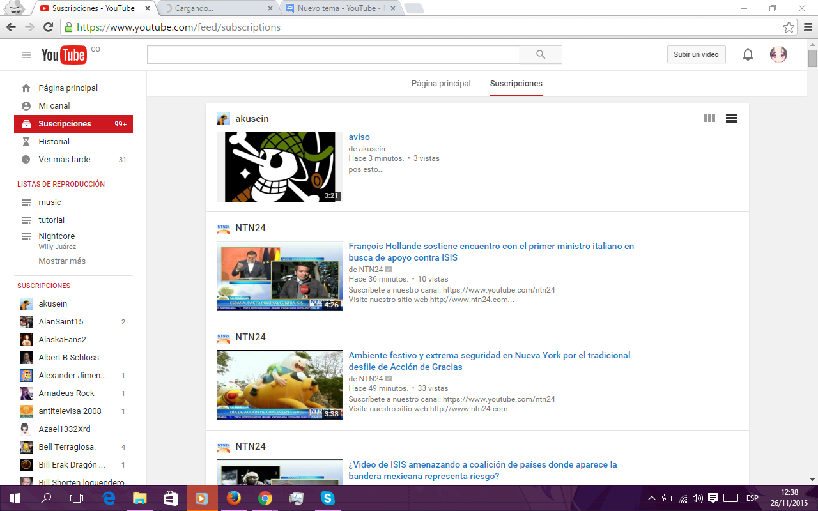Open File Explorer from the taskbar
The image size is (818, 511).
click(139, 498)
